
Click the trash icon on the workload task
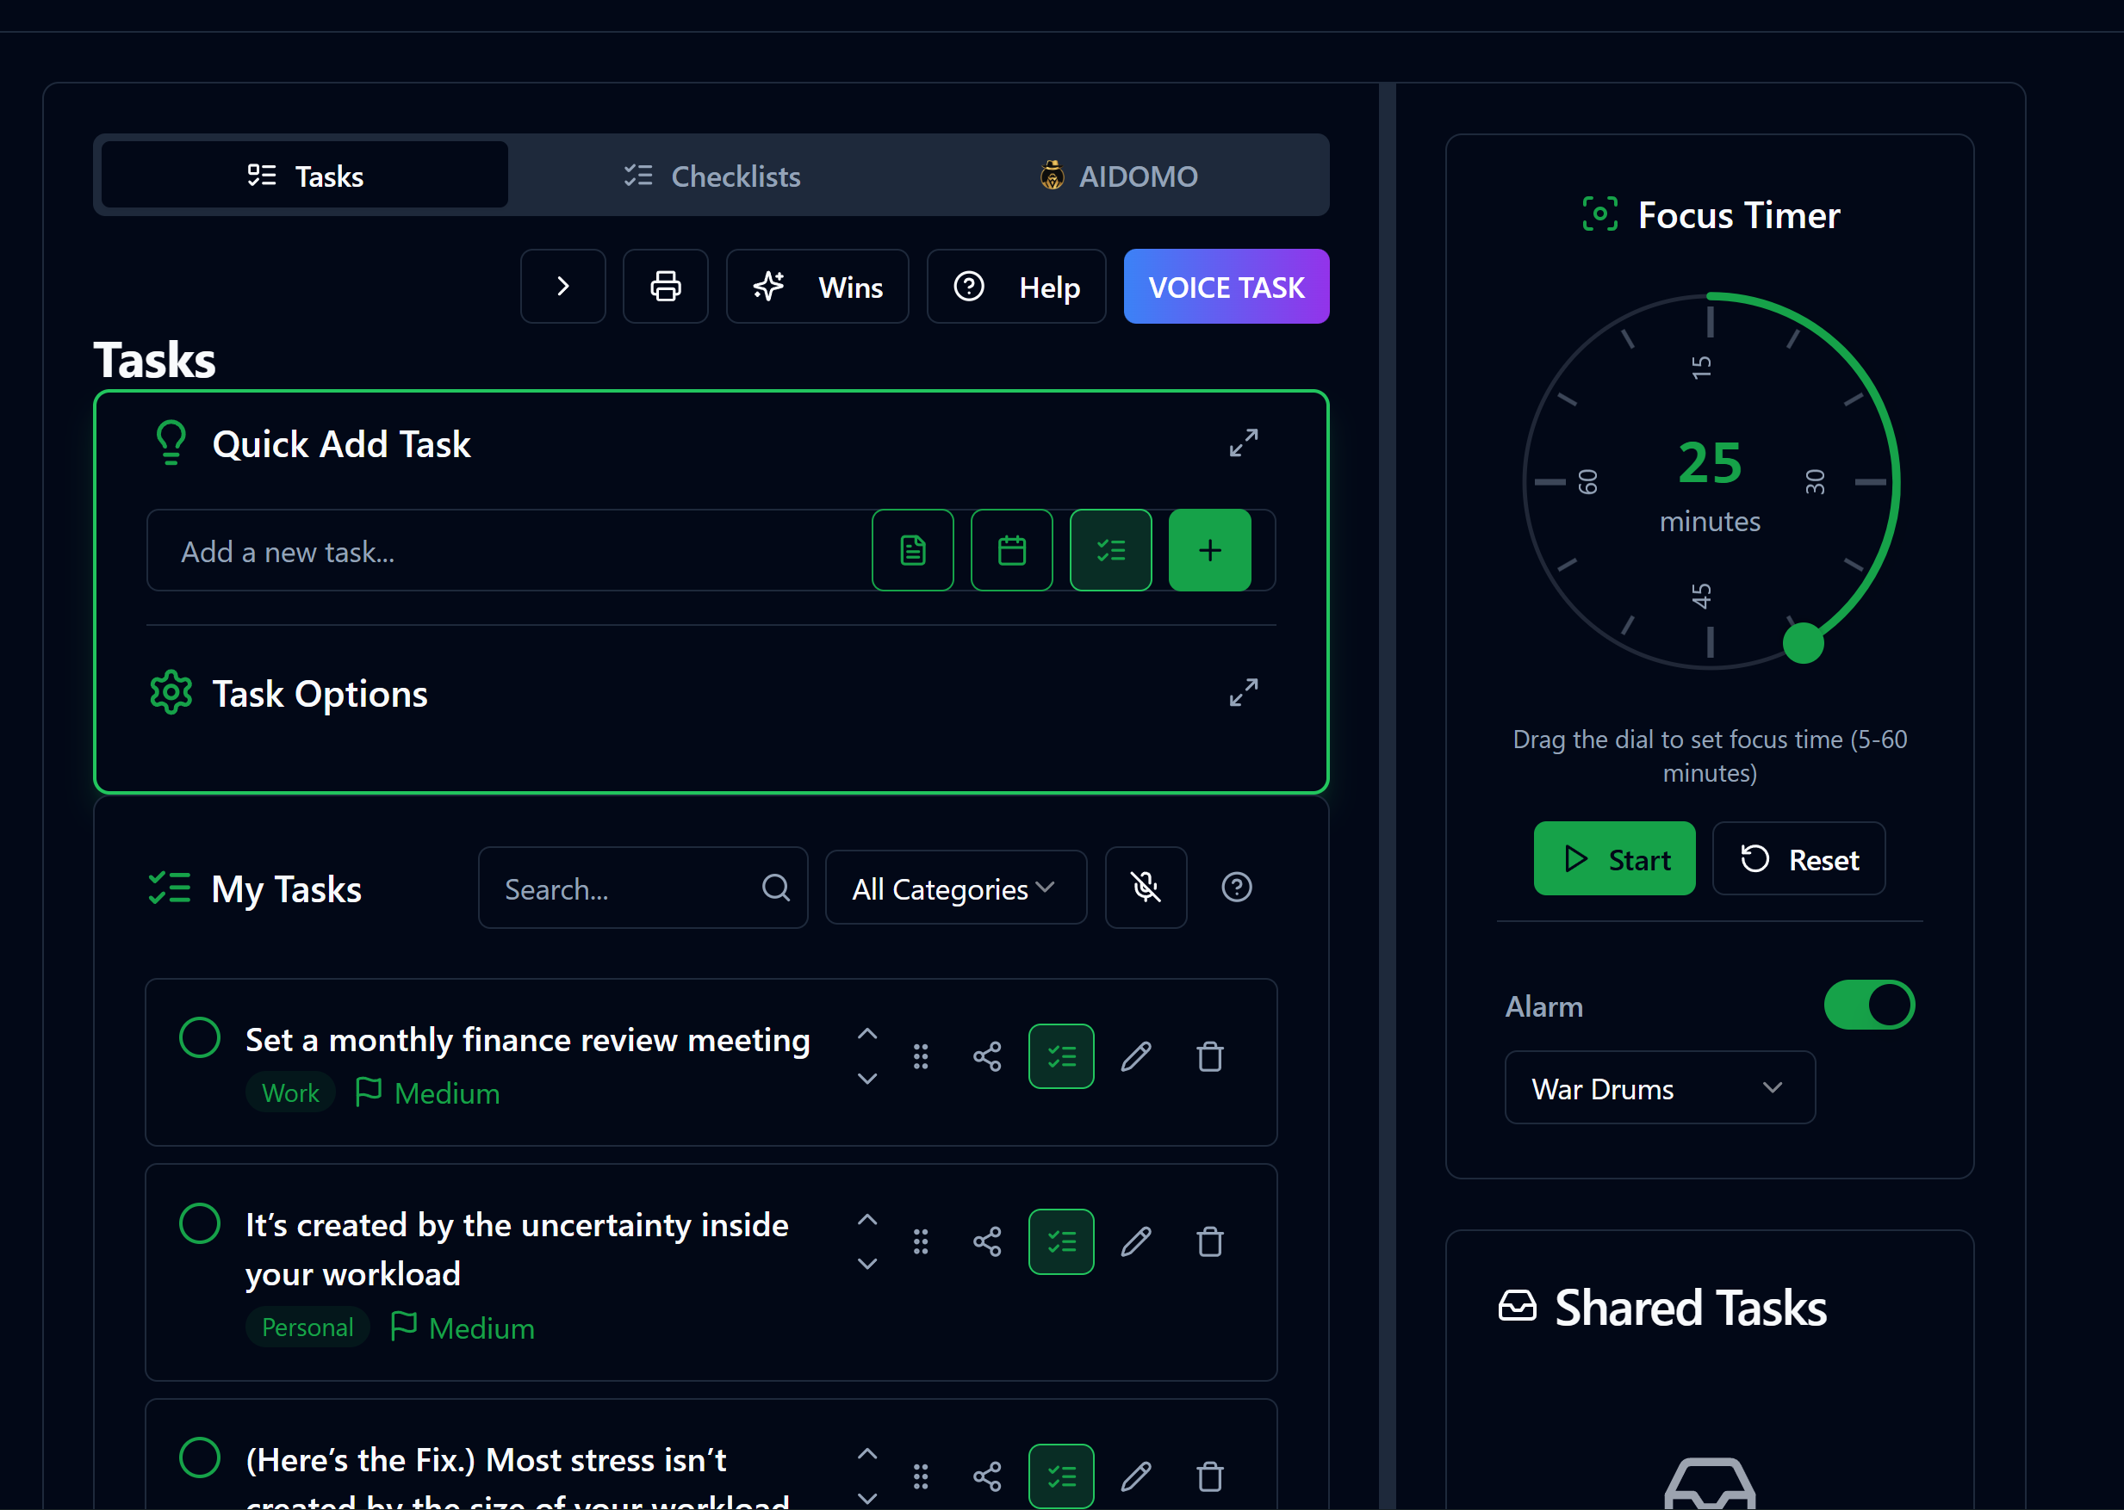click(x=1209, y=1241)
